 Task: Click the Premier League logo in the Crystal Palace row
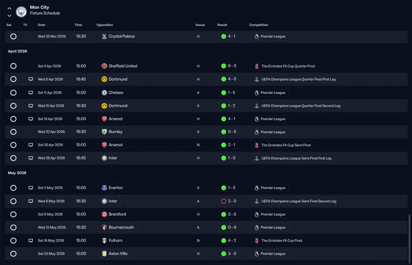[257, 37]
